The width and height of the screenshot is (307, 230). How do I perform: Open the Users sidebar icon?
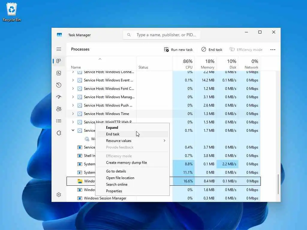[59, 109]
